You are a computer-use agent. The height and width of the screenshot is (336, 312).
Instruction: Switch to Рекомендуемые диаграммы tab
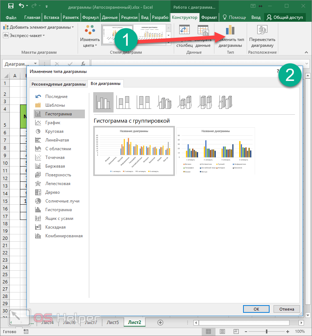coord(58,84)
